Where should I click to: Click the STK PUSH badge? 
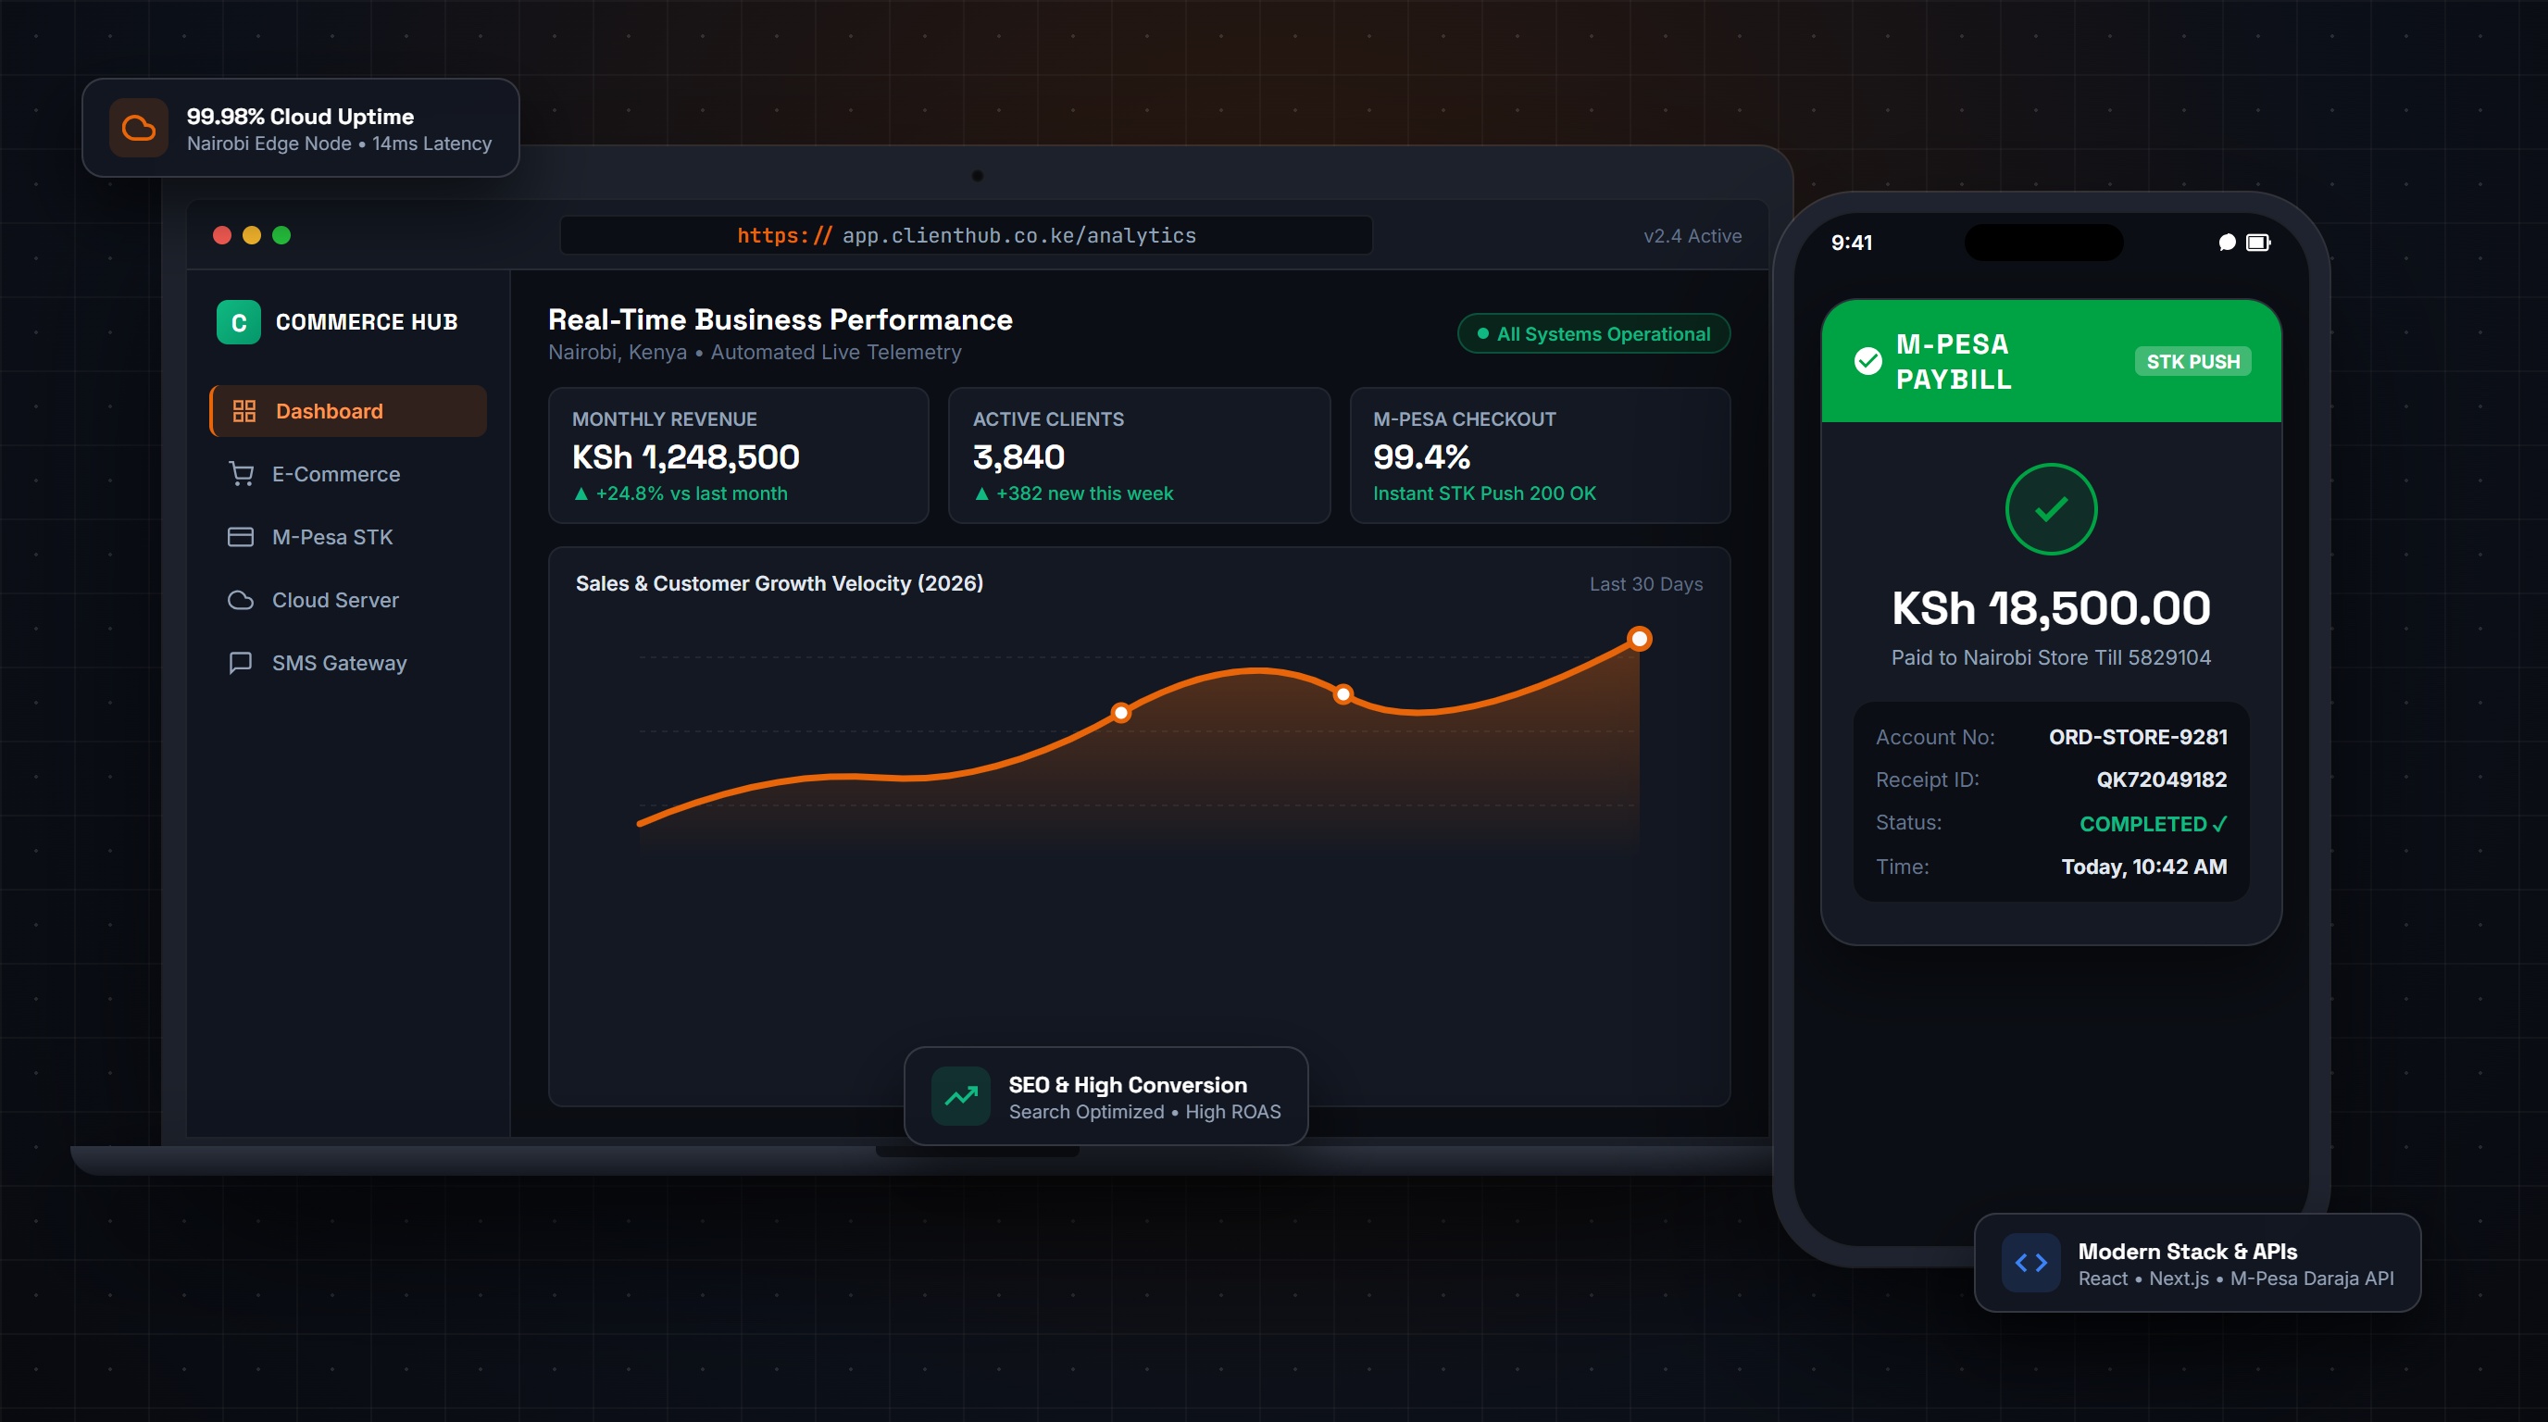tap(2192, 362)
